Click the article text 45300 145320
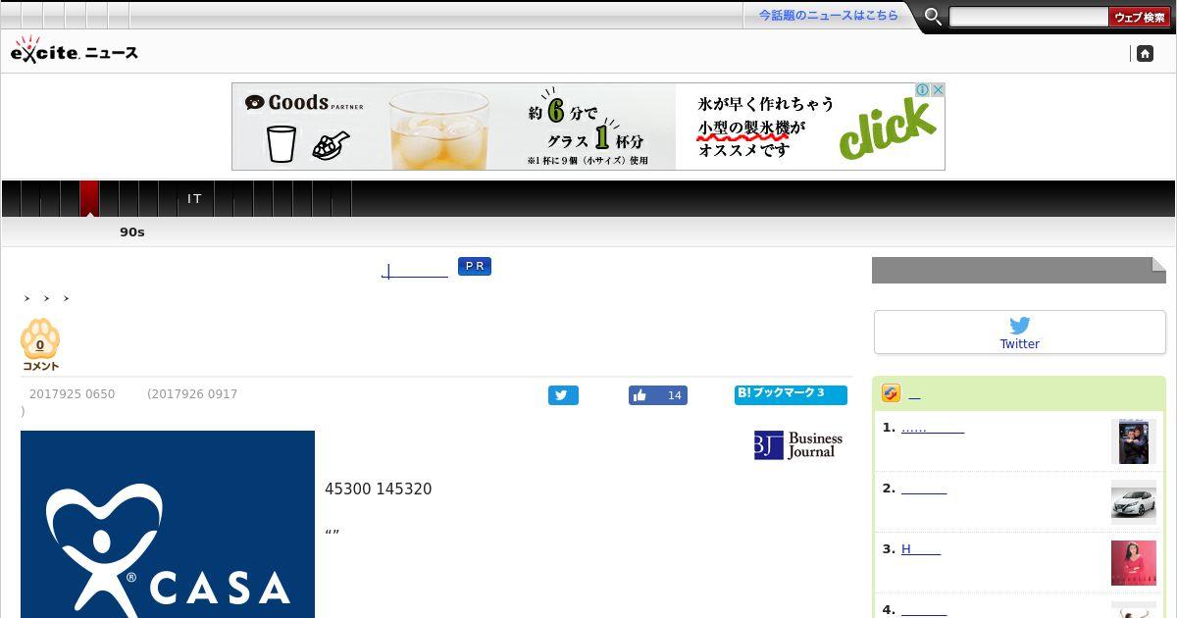 point(379,489)
